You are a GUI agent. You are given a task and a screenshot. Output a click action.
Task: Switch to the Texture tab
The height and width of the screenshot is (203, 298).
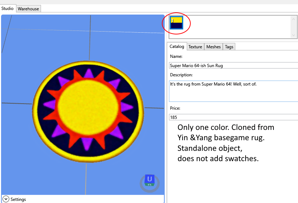(195, 47)
